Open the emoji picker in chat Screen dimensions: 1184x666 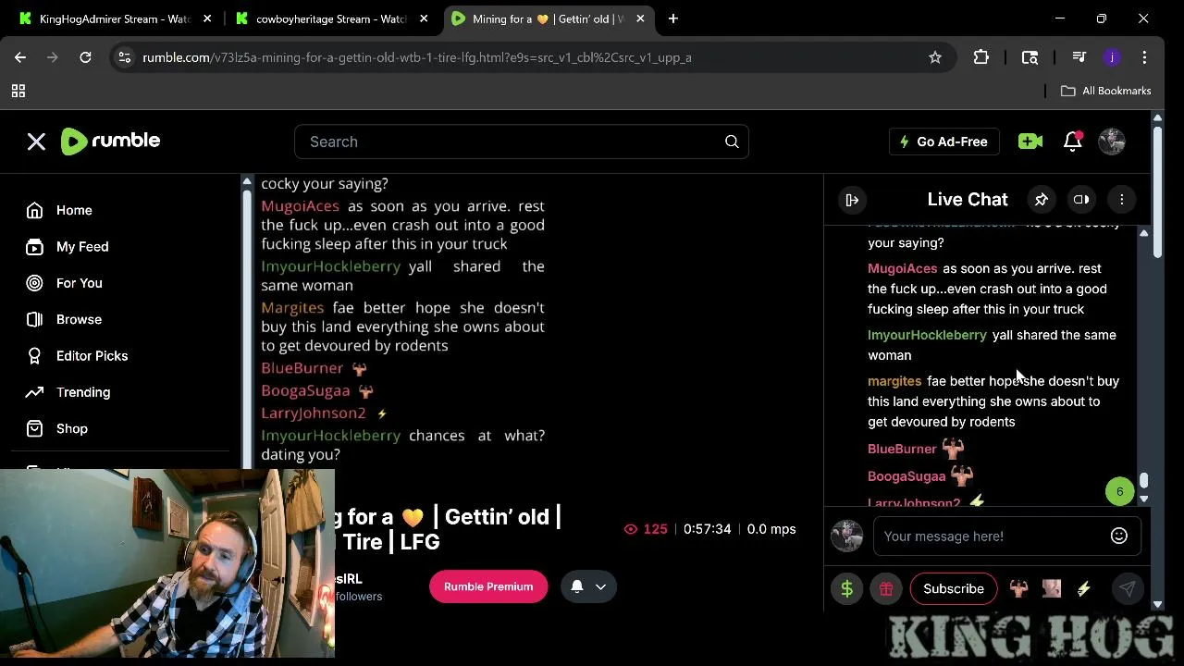1119,536
